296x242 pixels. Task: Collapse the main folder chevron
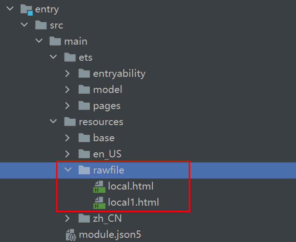pyautogui.click(x=39, y=41)
